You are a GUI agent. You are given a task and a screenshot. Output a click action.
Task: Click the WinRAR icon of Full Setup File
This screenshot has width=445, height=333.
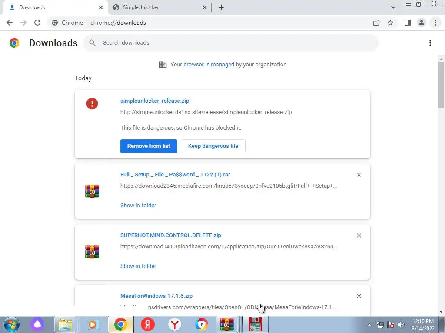92,191
